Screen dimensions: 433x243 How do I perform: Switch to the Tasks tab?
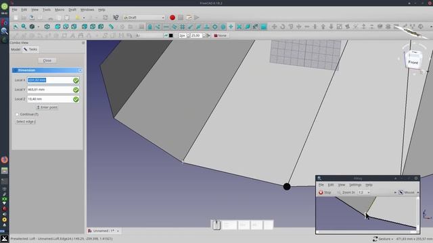[30, 49]
